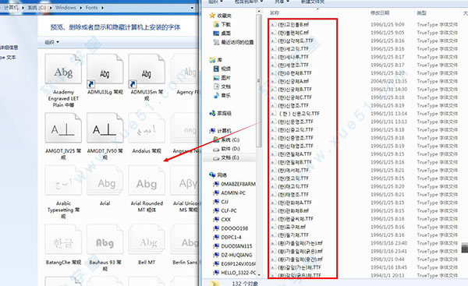Open the 桌面 desktop icon in navigation pane
Viewport: 468px width, 286px height.
216,33
